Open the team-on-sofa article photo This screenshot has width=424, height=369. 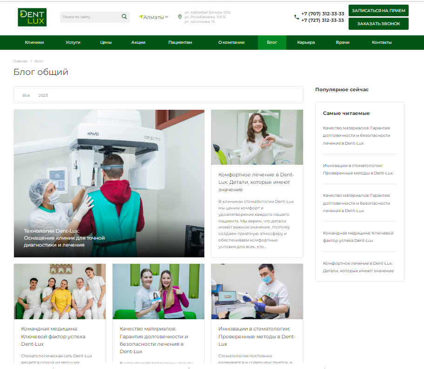click(60, 291)
